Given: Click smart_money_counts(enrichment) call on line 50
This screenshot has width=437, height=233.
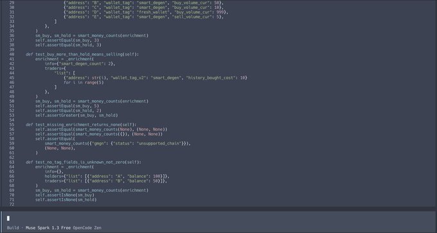Looking at the screenshot, I should tap(113, 101).
